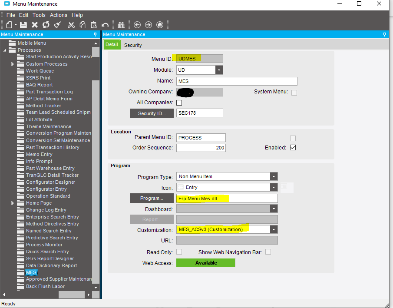Paste with the clipboard toolbar icon

click(x=94, y=25)
